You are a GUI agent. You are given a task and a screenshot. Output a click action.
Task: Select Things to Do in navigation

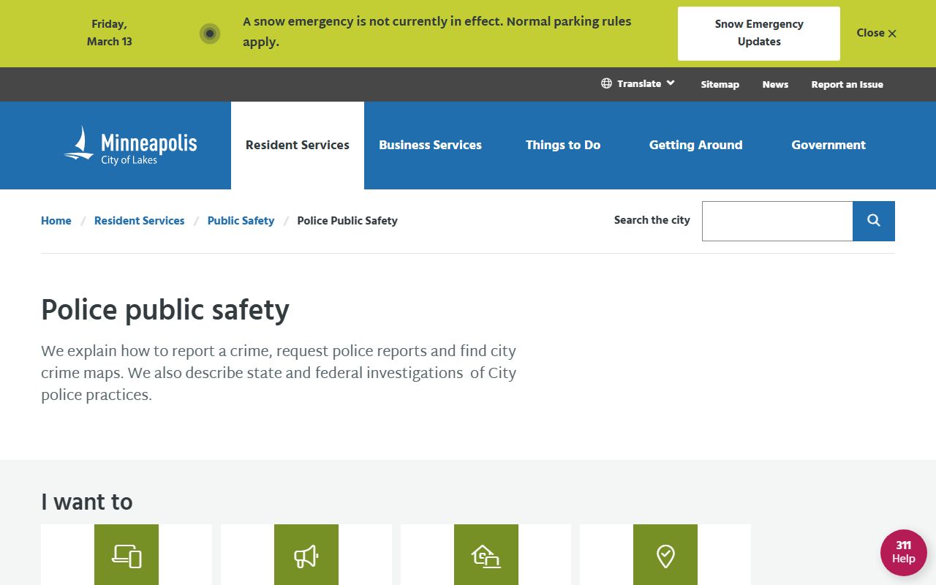click(x=563, y=145)
